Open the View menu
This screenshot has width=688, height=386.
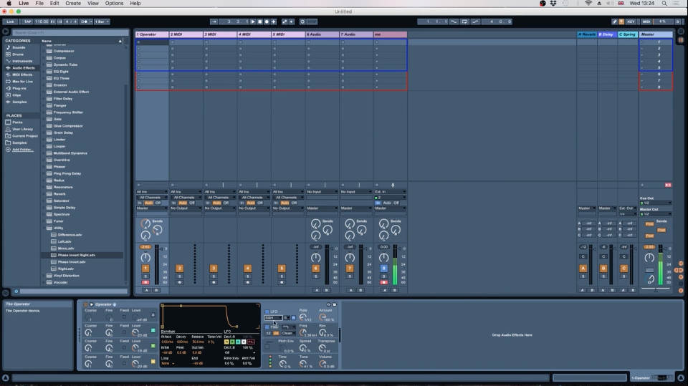click(x=93, y=3)
